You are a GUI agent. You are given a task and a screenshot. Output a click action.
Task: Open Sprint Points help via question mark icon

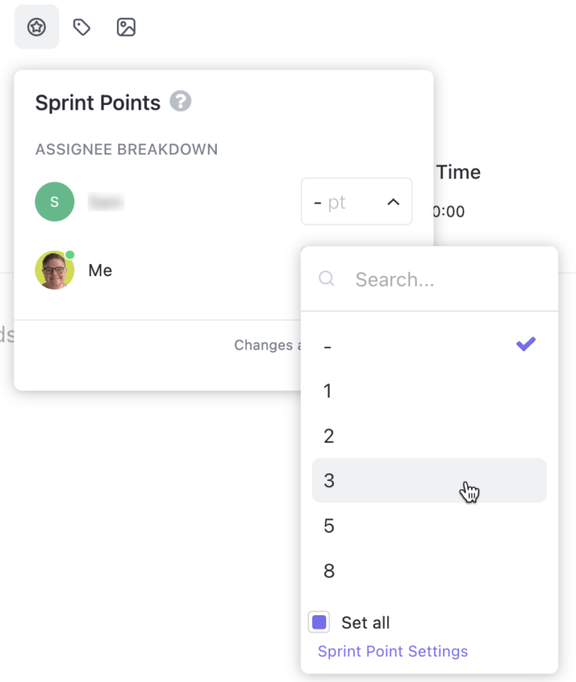click(x=179, y=101)
